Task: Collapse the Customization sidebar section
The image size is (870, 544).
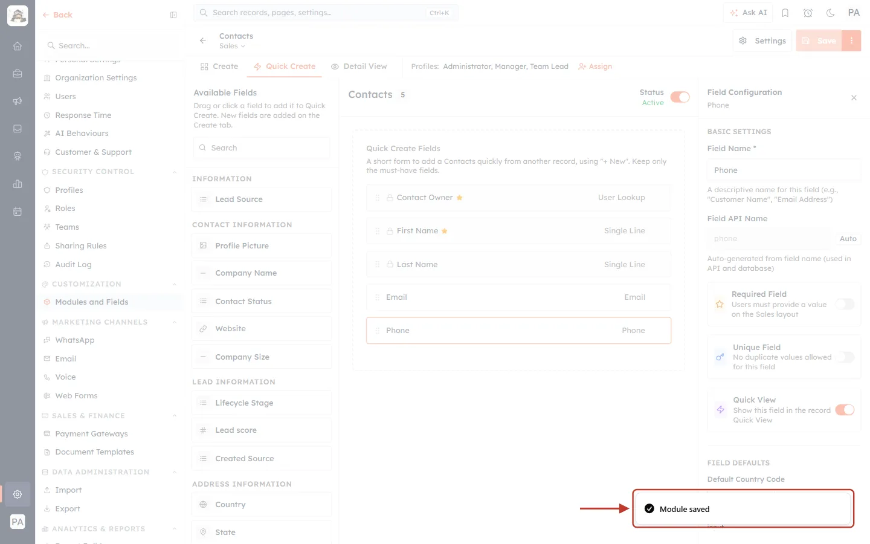Action: click(x=175, y=284)
